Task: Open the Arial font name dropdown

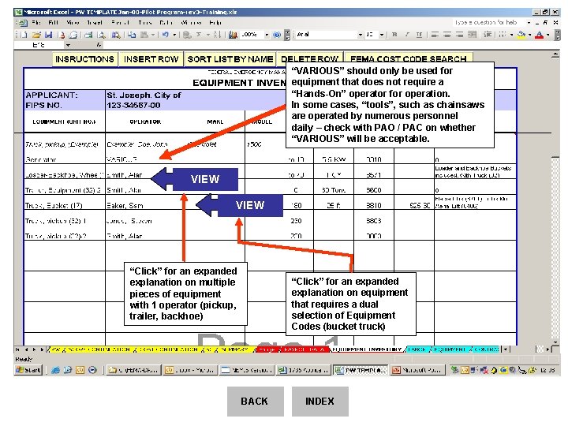Action: click(x=360, y=35)
